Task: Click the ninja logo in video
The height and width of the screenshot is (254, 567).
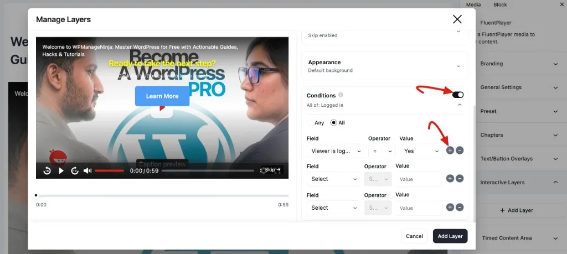Action: pos(58,158)
